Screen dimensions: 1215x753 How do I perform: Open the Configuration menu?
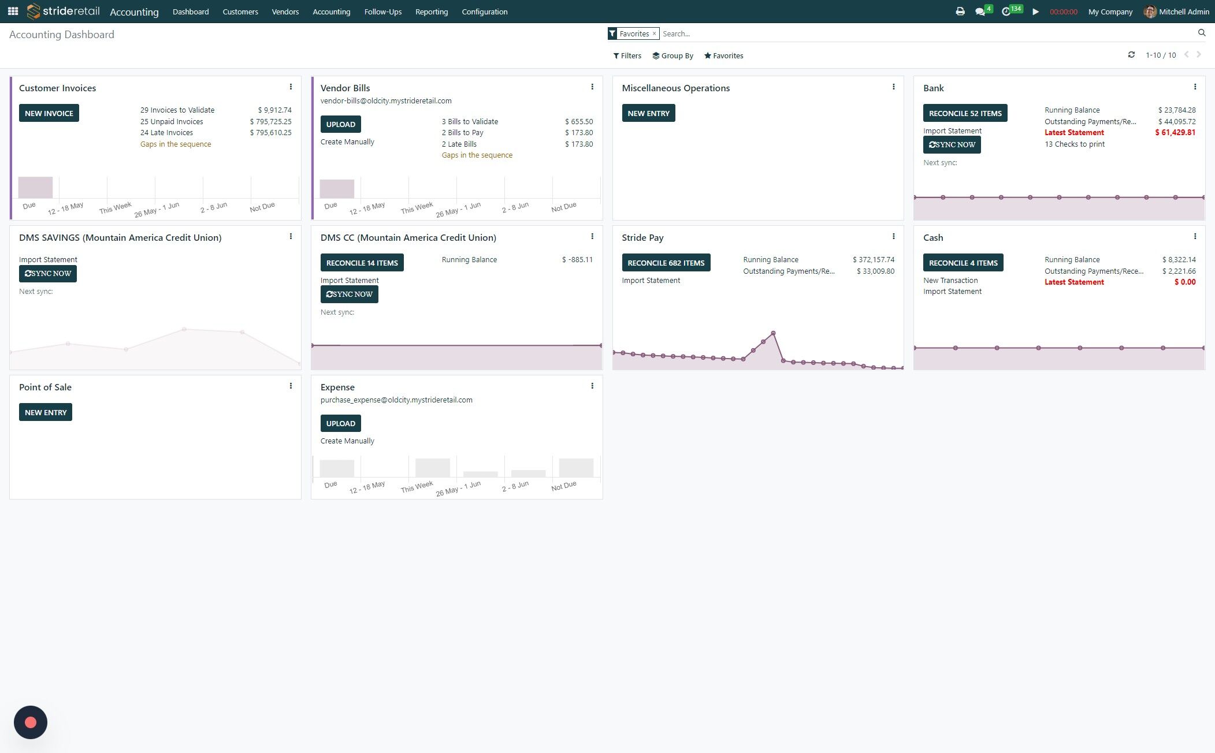pos(484,12)
